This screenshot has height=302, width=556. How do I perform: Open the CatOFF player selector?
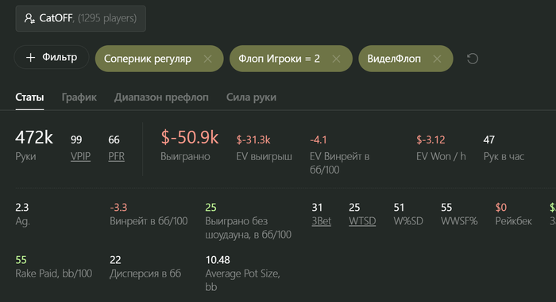click(80, 18)
